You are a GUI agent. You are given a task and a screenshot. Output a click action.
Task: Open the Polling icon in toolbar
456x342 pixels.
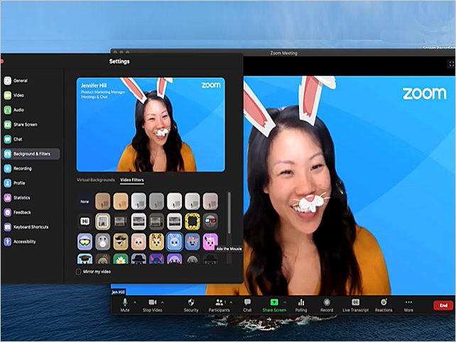[x=301, y=302]
